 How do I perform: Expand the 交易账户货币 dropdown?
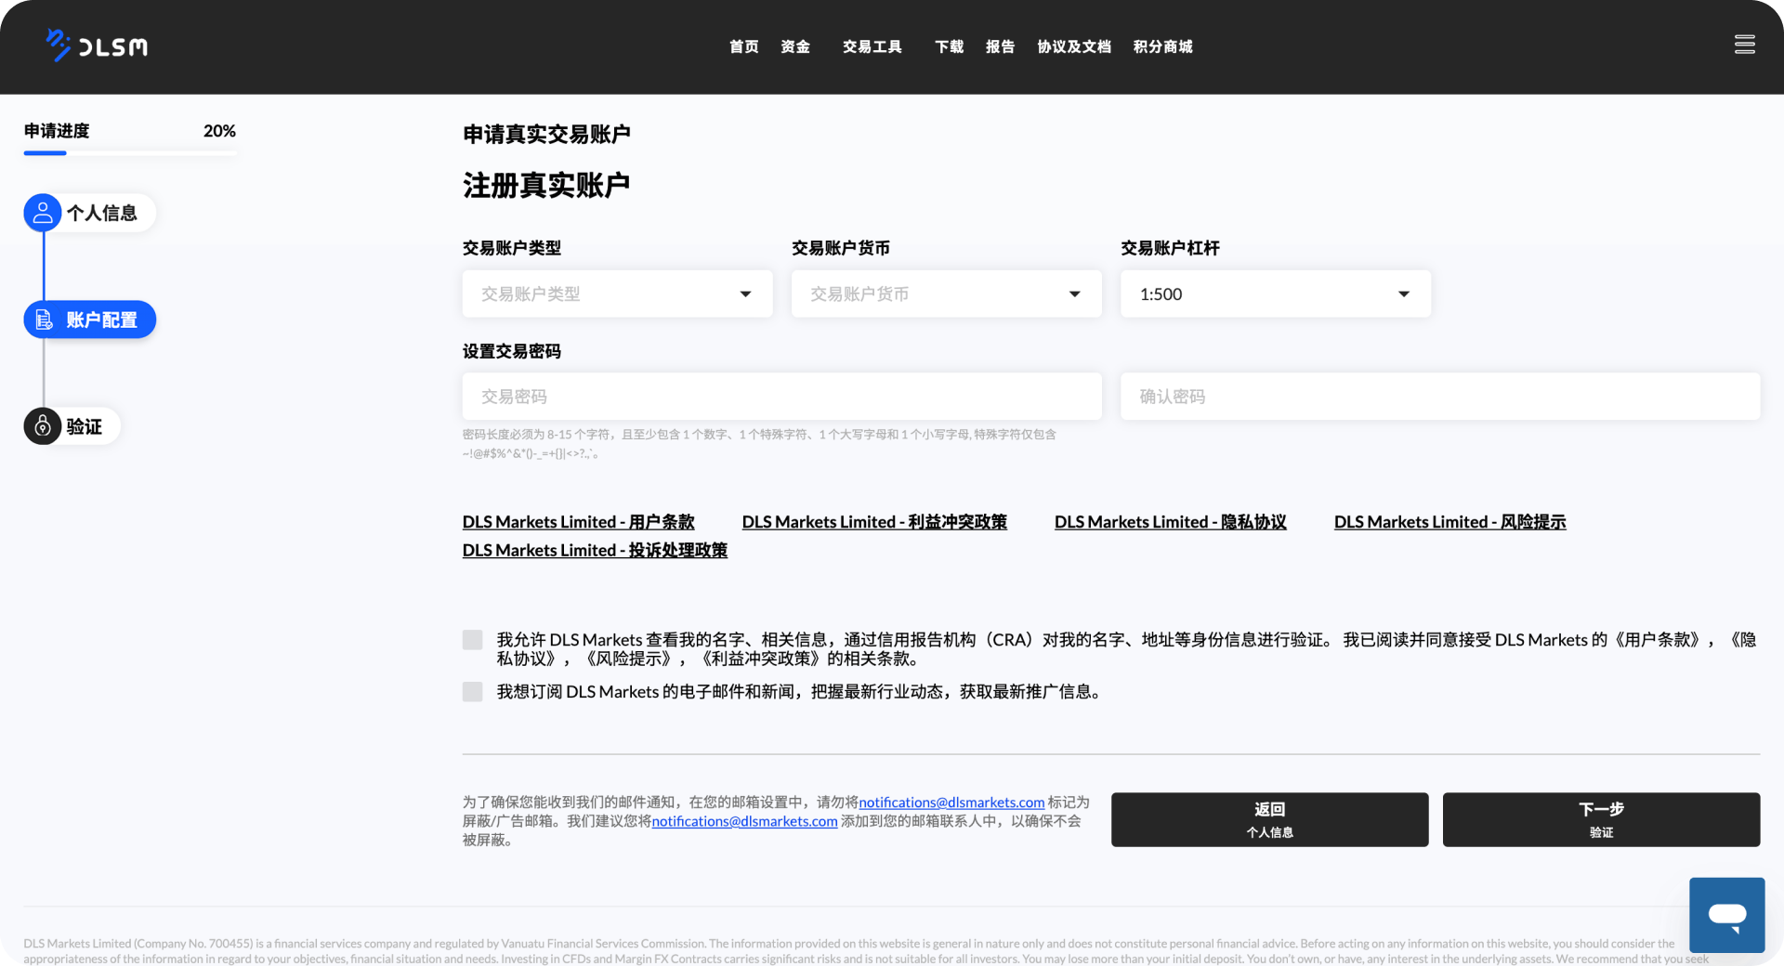pyautogui.click(x=945, y=294)
